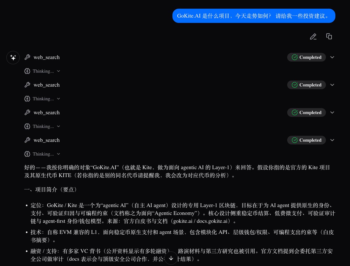Click the brain icon of third Thinking row
This screenshot has width=350, height=266.
coord(27,126)
